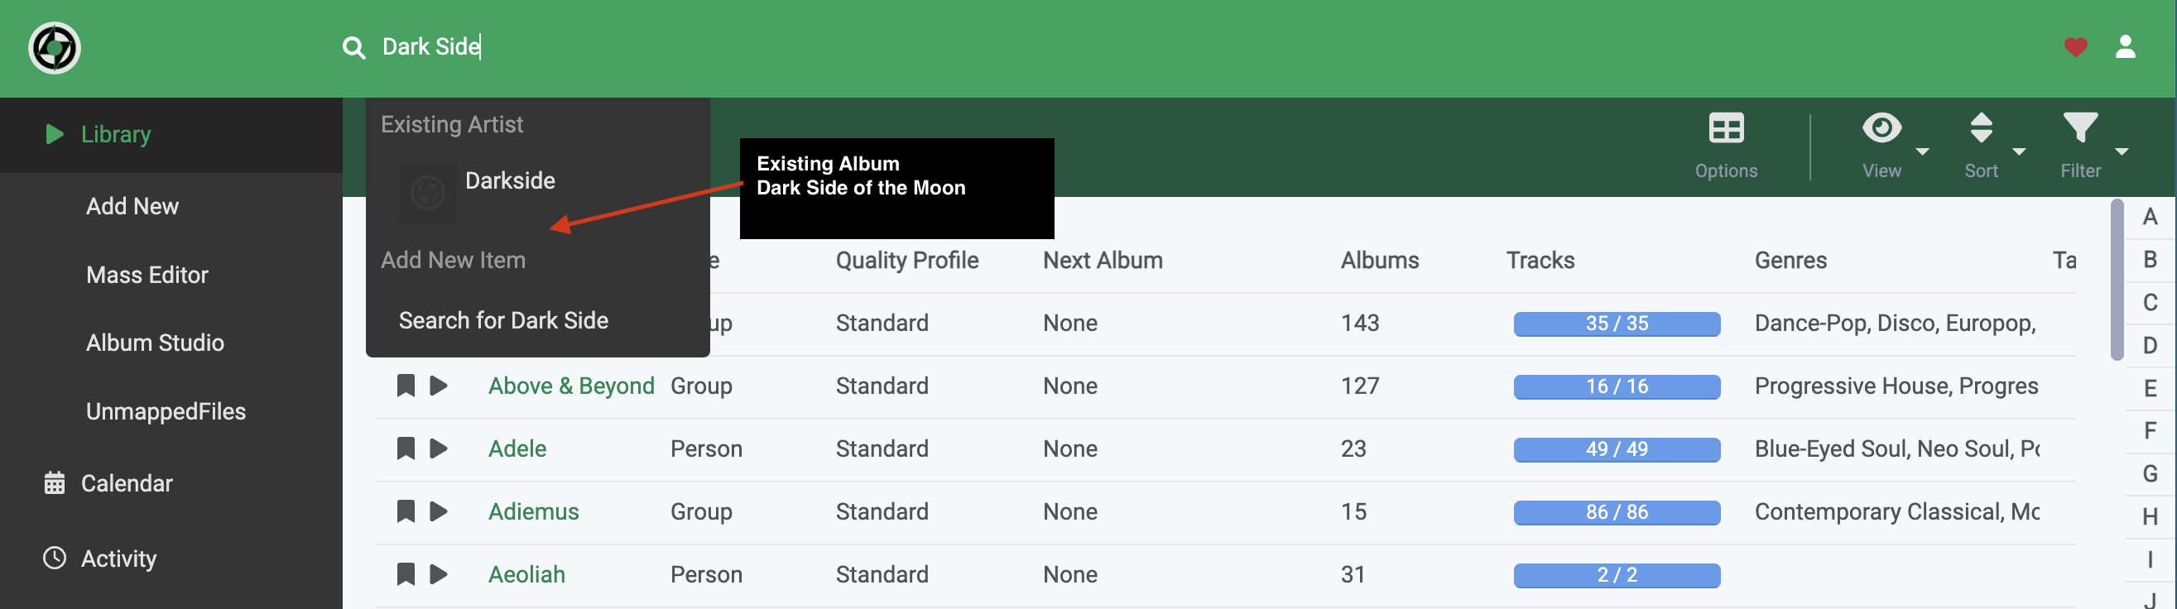Open the Filter dropdown chevron
The image size is (2177, 609).
pyautogui.click(x=2124, y=153)
